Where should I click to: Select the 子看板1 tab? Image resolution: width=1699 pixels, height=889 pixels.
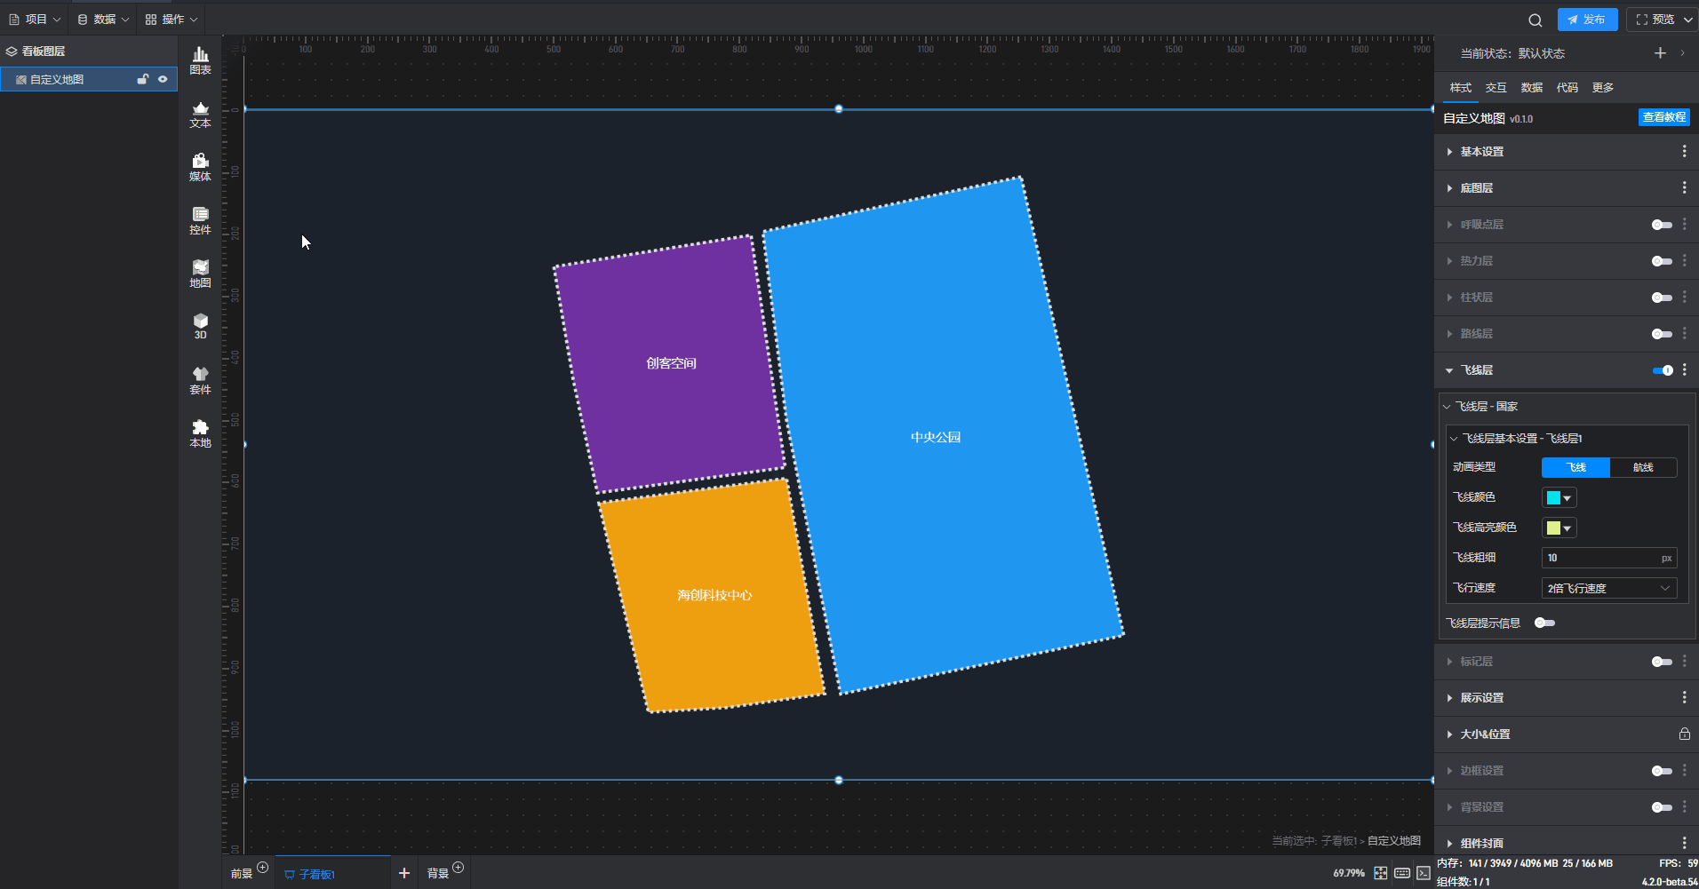point(309,874)
